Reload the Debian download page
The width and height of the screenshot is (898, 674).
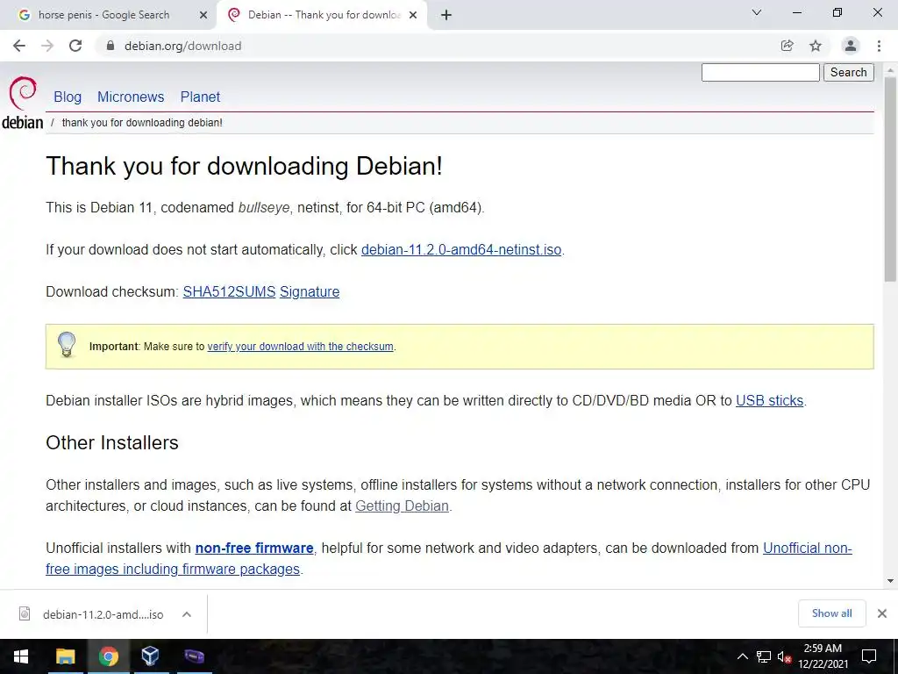click(75, 46)
